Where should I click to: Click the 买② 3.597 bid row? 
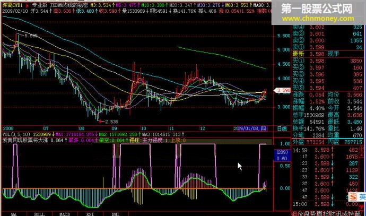327,68
